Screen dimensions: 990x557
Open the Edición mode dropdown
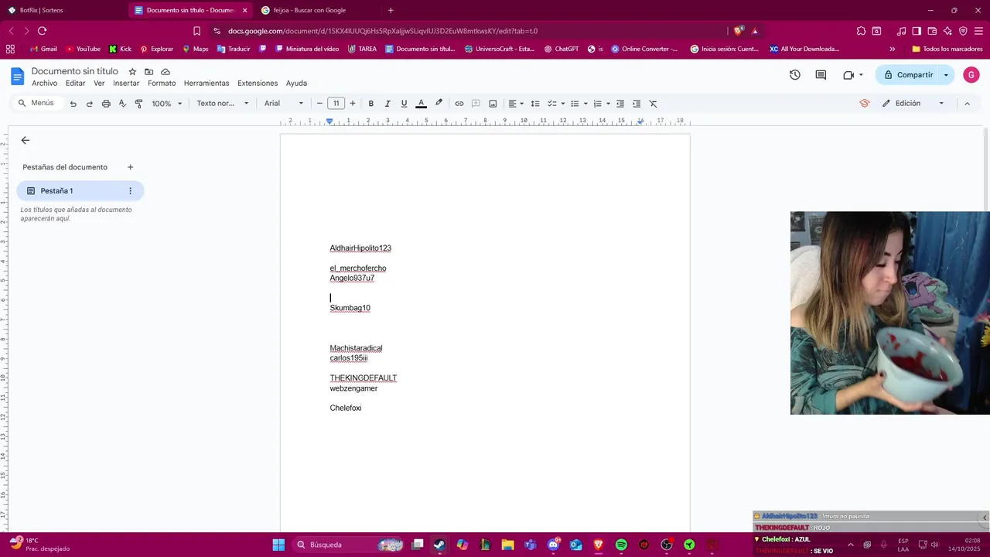tap(913, 104)
